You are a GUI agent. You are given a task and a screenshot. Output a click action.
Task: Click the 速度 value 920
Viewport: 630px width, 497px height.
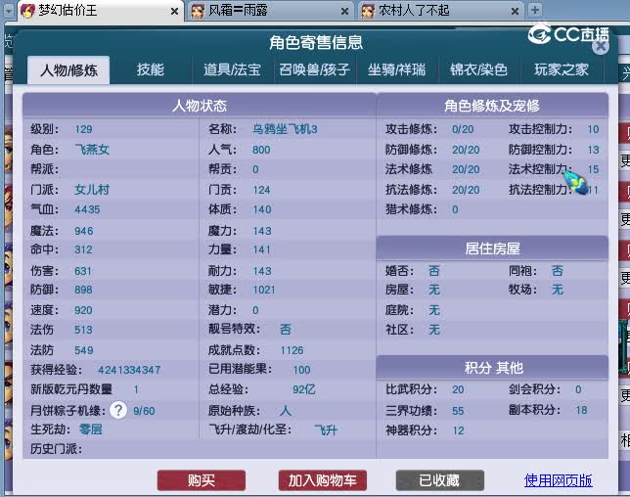(83, 310)
